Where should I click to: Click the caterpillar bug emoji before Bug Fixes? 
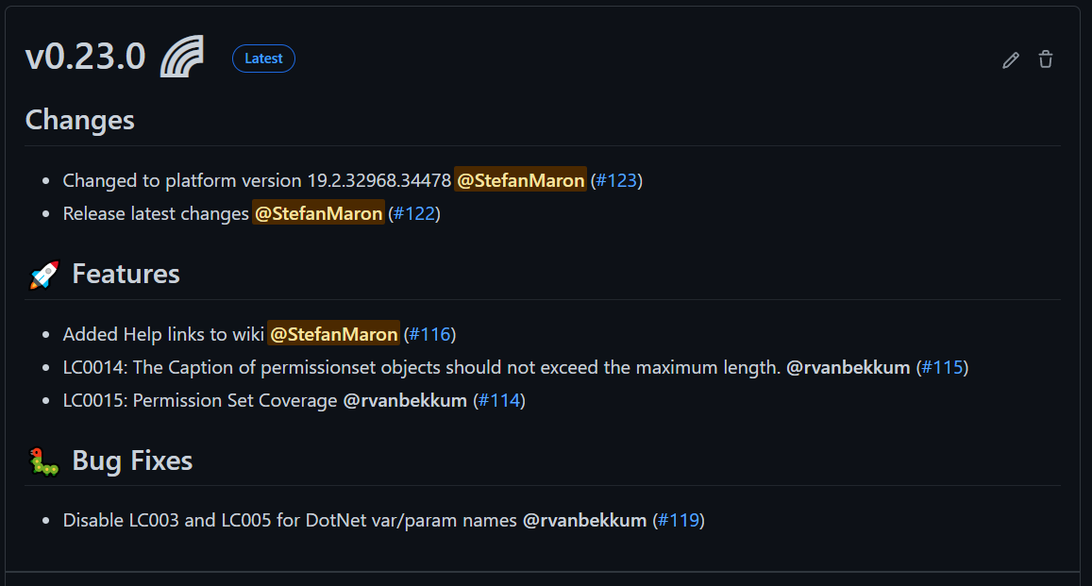[43, 461]
